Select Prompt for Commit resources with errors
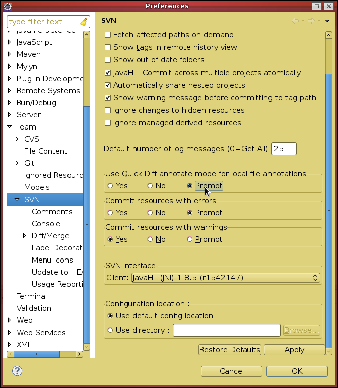Screen dimensions: 338x388 pyautogui.click(x=190, y=213)
